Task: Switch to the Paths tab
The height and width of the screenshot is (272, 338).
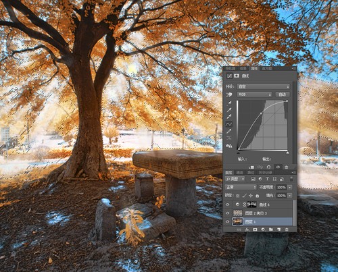Action: tap(251, 173)
